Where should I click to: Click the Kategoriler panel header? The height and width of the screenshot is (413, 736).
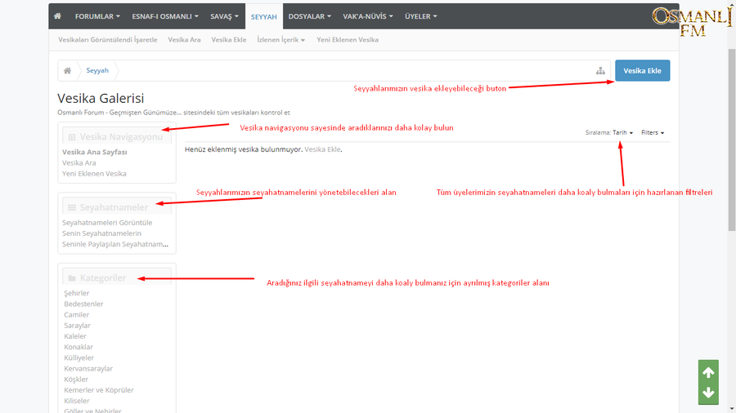point(117,278)
